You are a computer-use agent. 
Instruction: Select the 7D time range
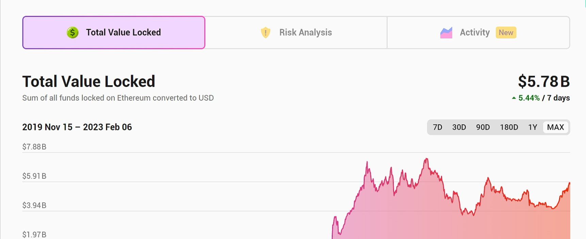click(437, 127)
